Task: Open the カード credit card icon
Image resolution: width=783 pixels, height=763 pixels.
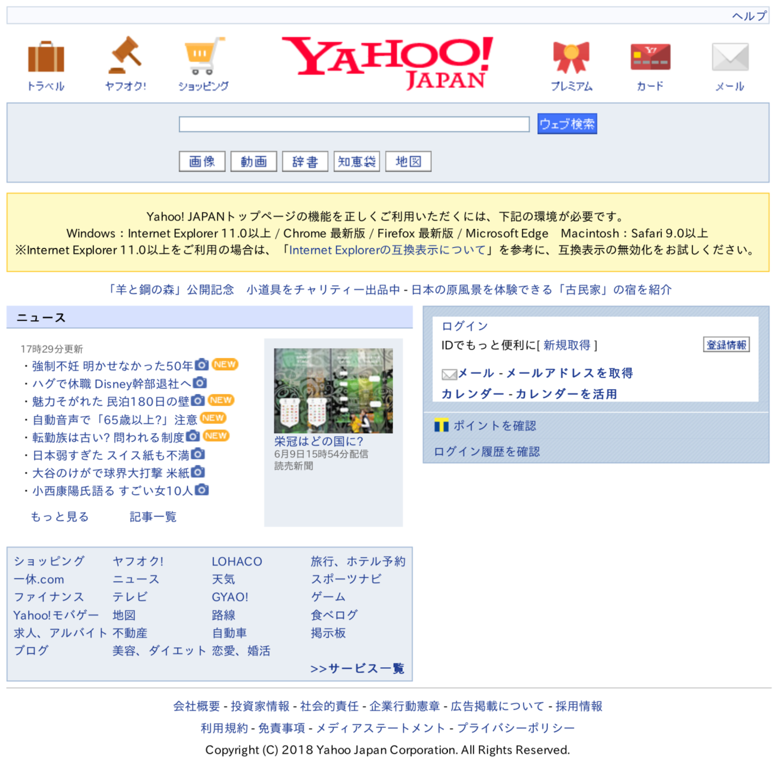Action: (650, 57)
